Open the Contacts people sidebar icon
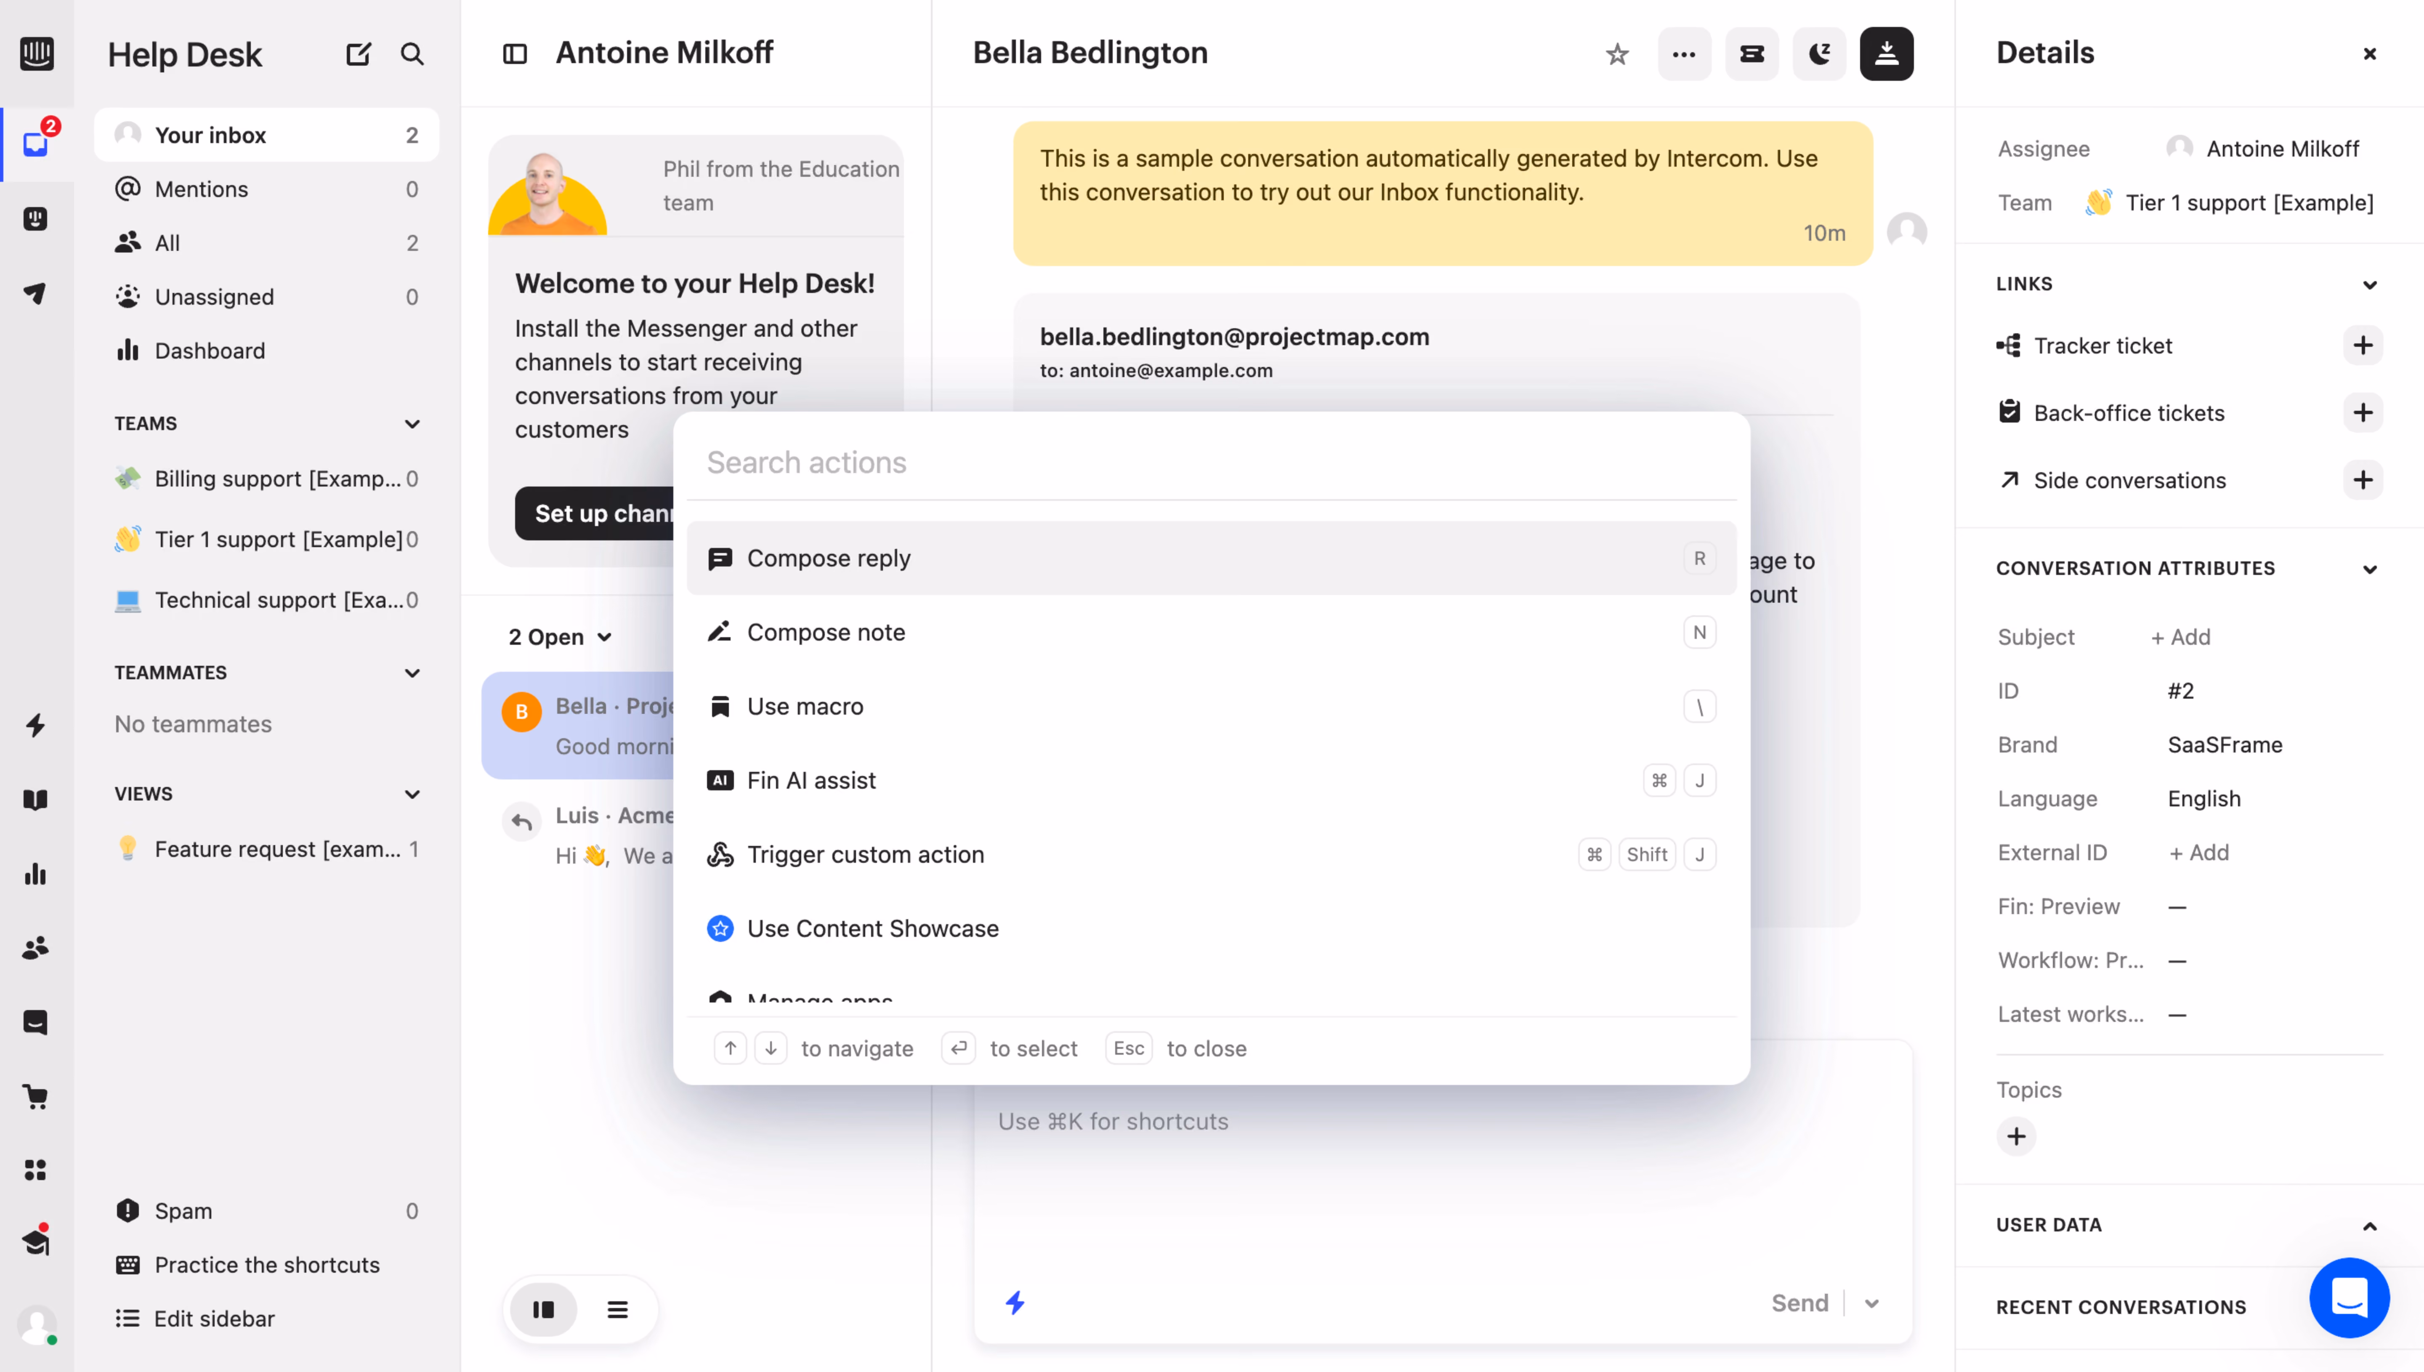Screen dimensions: 2424x1372 36,948
